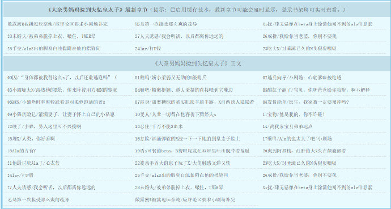Open chapter 18Ala的占有Y

tap(22, 151)
